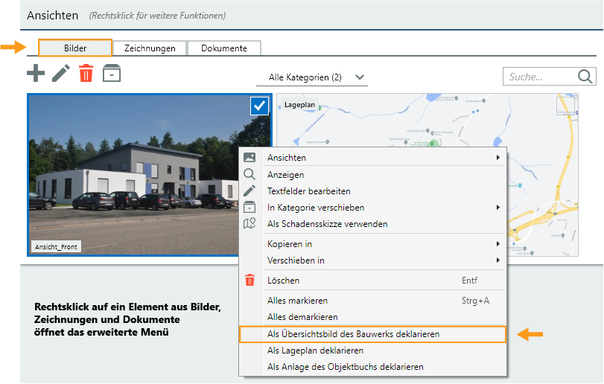Expand the Verschieben in submenu arrow

click(498, 260)
